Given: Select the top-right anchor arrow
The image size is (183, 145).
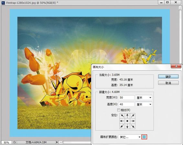Looking at the screenshot, I should point(133,116).
